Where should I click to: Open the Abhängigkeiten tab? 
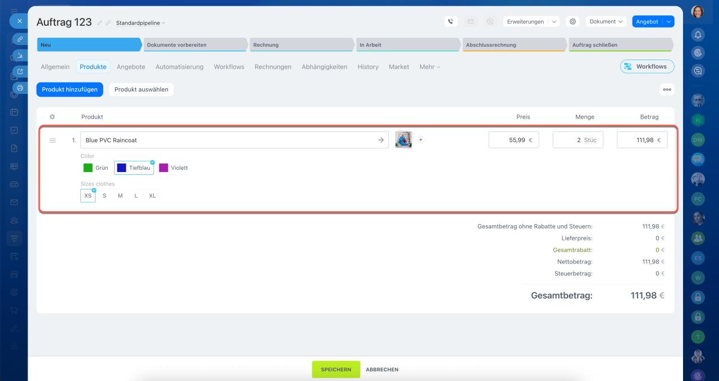324,67
